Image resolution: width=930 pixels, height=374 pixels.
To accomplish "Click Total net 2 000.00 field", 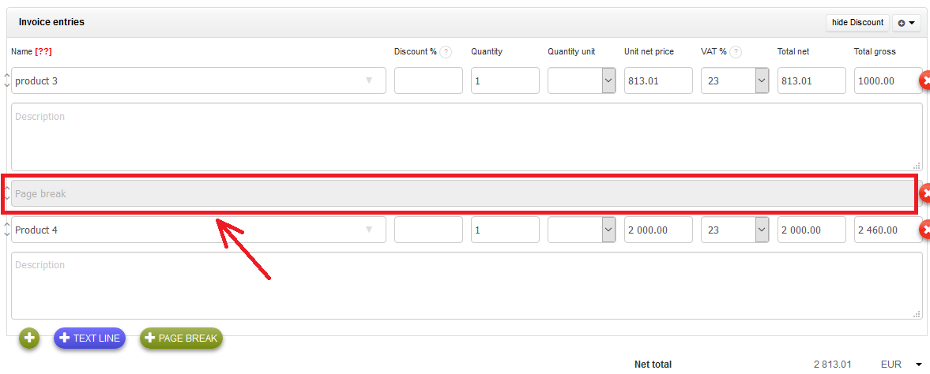I will [x=811, y=230].
